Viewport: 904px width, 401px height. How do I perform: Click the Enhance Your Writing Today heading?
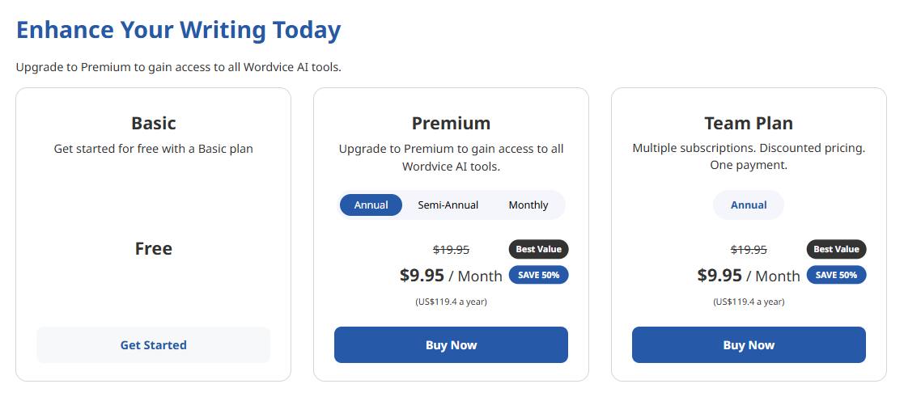pyautogui.click(x=178, y=31)
